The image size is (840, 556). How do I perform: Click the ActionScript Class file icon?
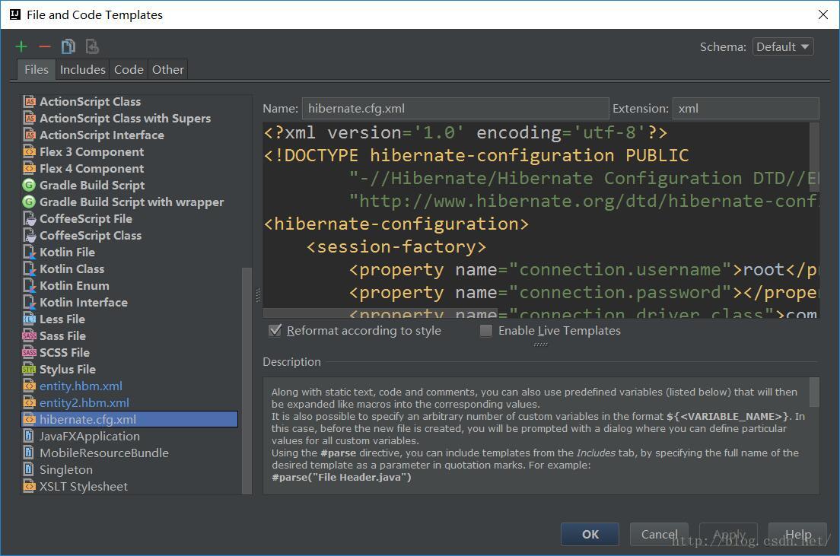pyautogui.click(x=30, y=101)
